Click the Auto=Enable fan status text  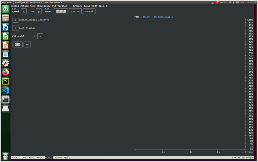pyautogui.click(x=165, y=17)
